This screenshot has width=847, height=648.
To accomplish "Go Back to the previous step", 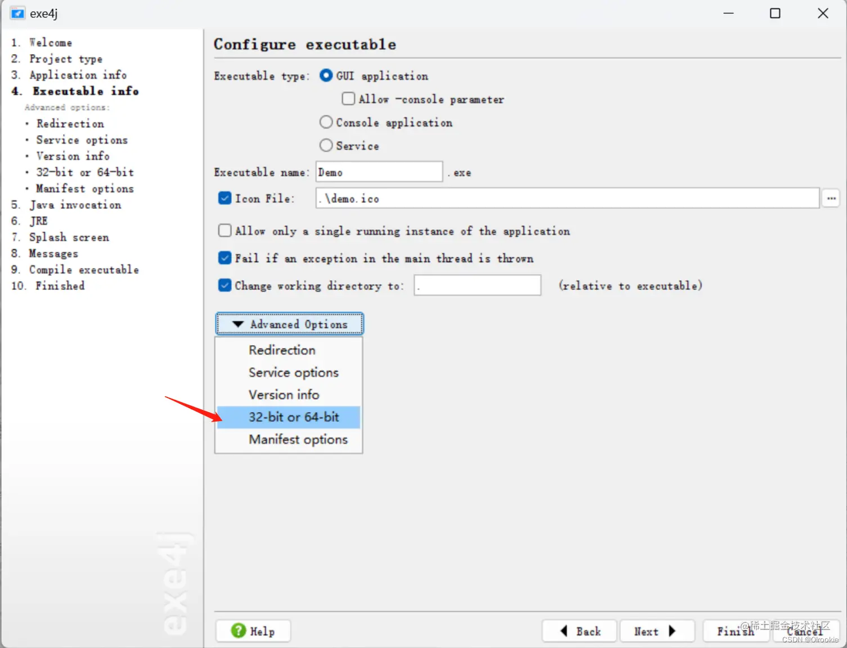I will (579, 631).
